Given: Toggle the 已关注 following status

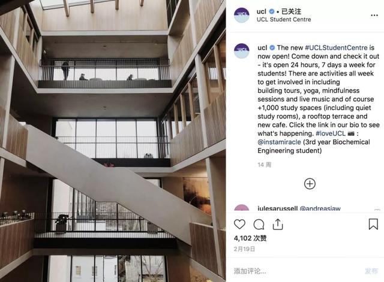Looking at the screenshot, I should pyautogui.click(x=291, y=11).
